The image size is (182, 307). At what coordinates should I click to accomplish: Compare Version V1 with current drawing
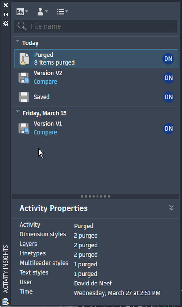tap(45, 132)
